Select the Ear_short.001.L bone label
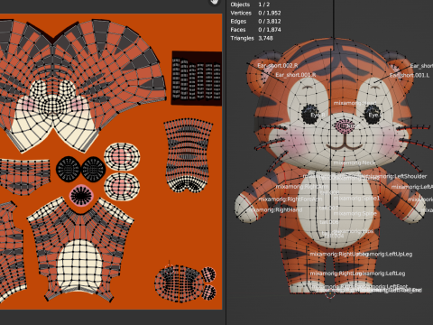The width and height of the screenshot is (433, 325). (410, 75)
